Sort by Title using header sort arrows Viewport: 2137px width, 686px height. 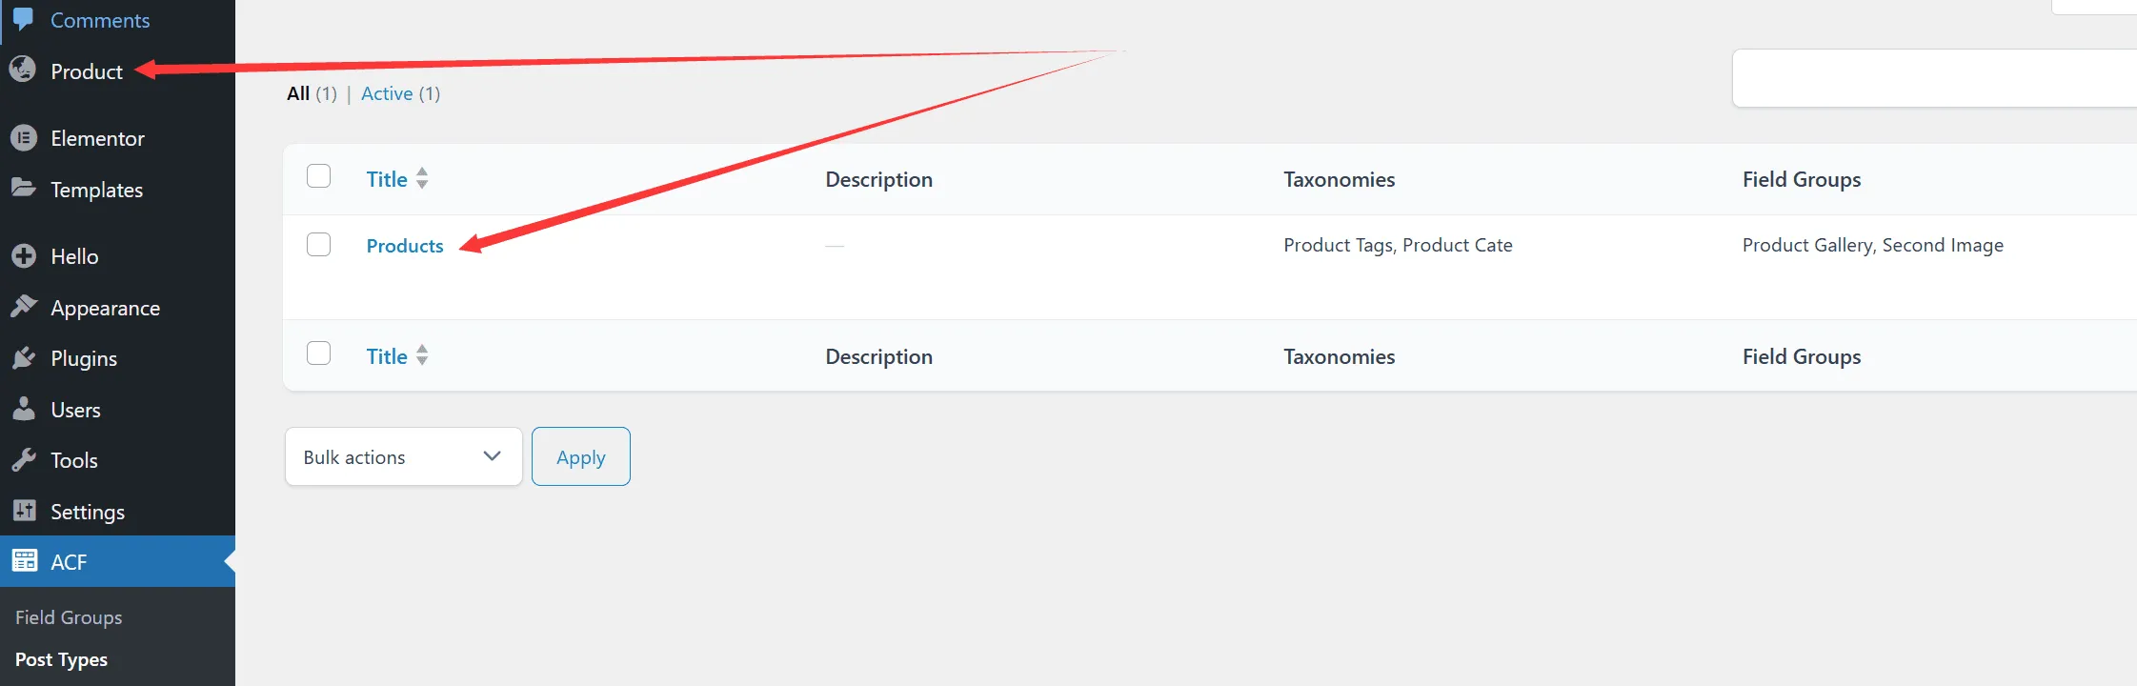click(422, 178)
